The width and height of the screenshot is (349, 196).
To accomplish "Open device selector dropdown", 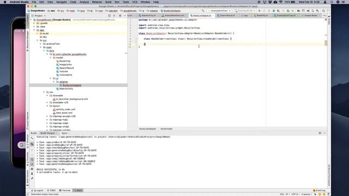I will 245,11.
